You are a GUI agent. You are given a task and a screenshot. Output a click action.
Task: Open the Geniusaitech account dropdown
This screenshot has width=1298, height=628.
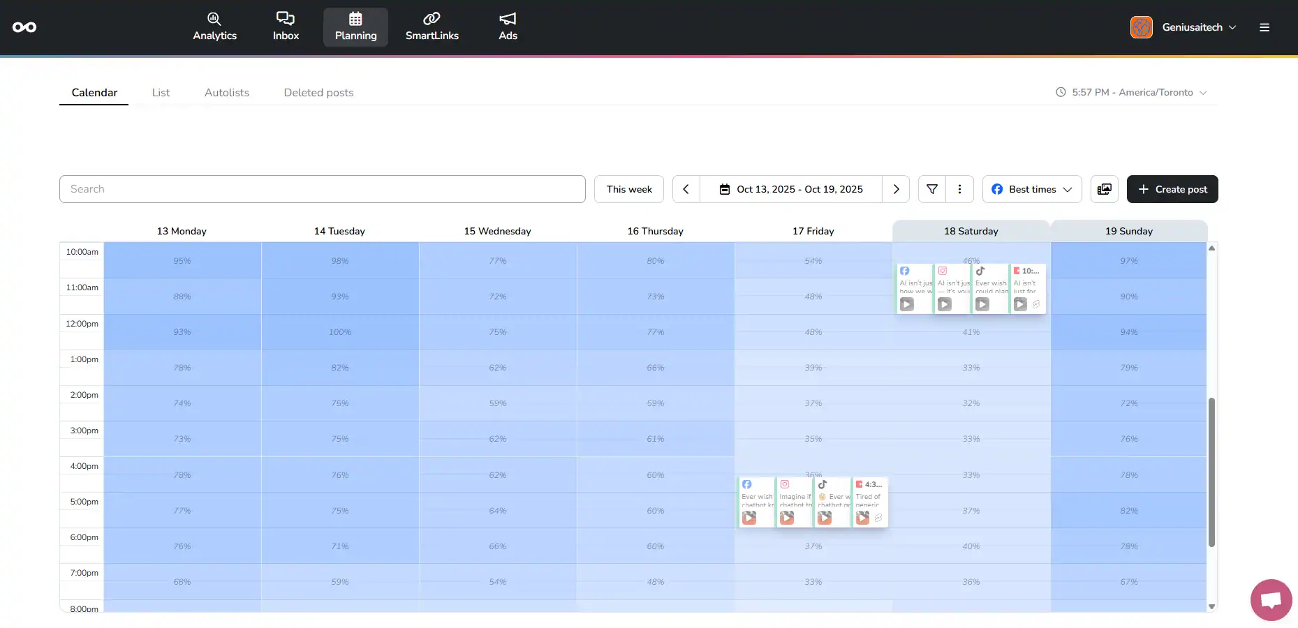1183,27
